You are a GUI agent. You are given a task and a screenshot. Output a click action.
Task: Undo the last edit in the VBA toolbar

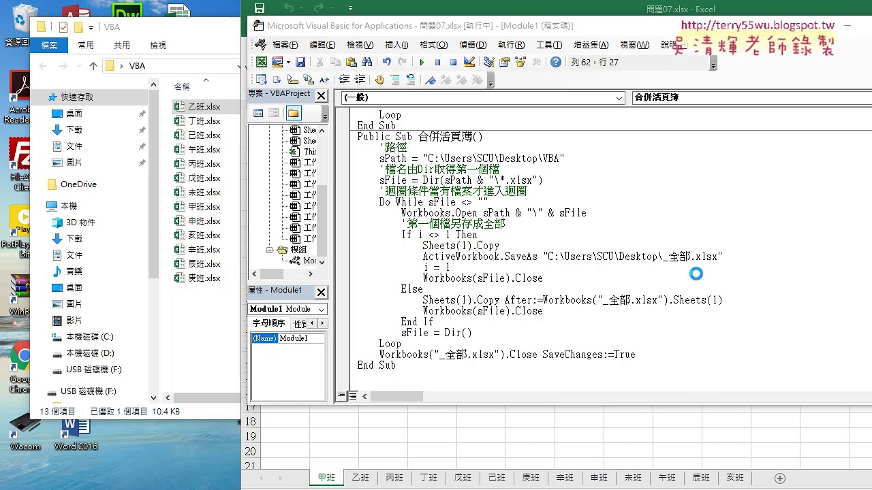point(386,62)
